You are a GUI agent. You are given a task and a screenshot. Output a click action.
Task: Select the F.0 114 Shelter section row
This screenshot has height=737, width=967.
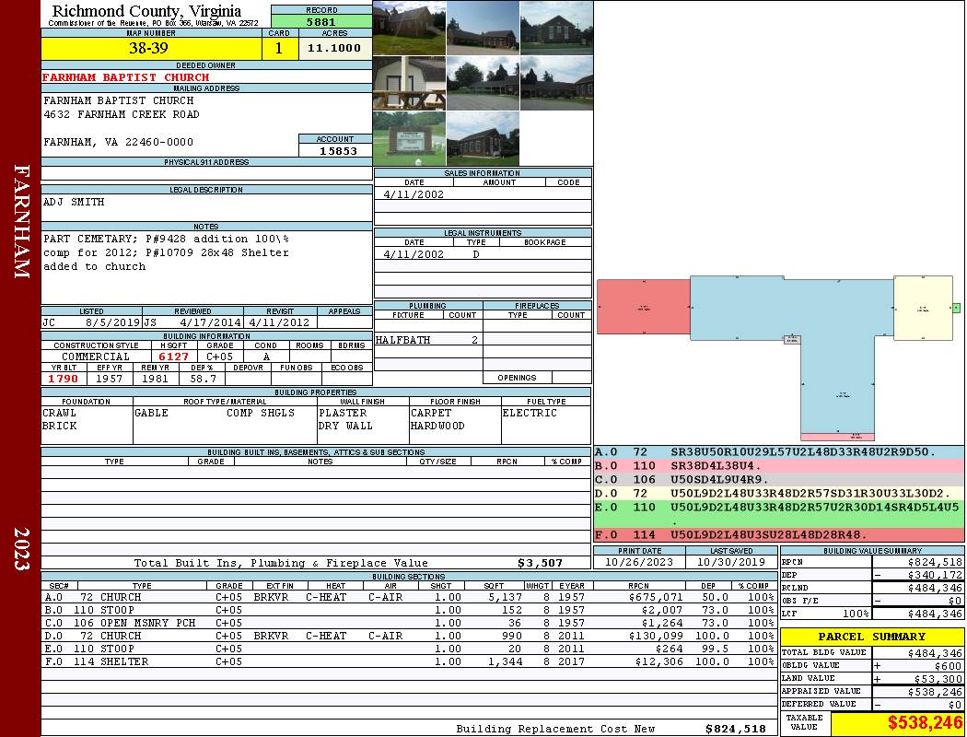pos(409,661)
